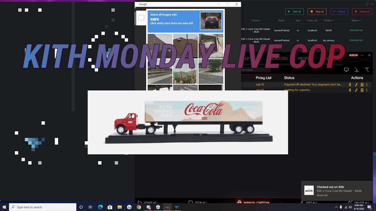
Task: Open the volume control in the tray
Action: point(350,207)
